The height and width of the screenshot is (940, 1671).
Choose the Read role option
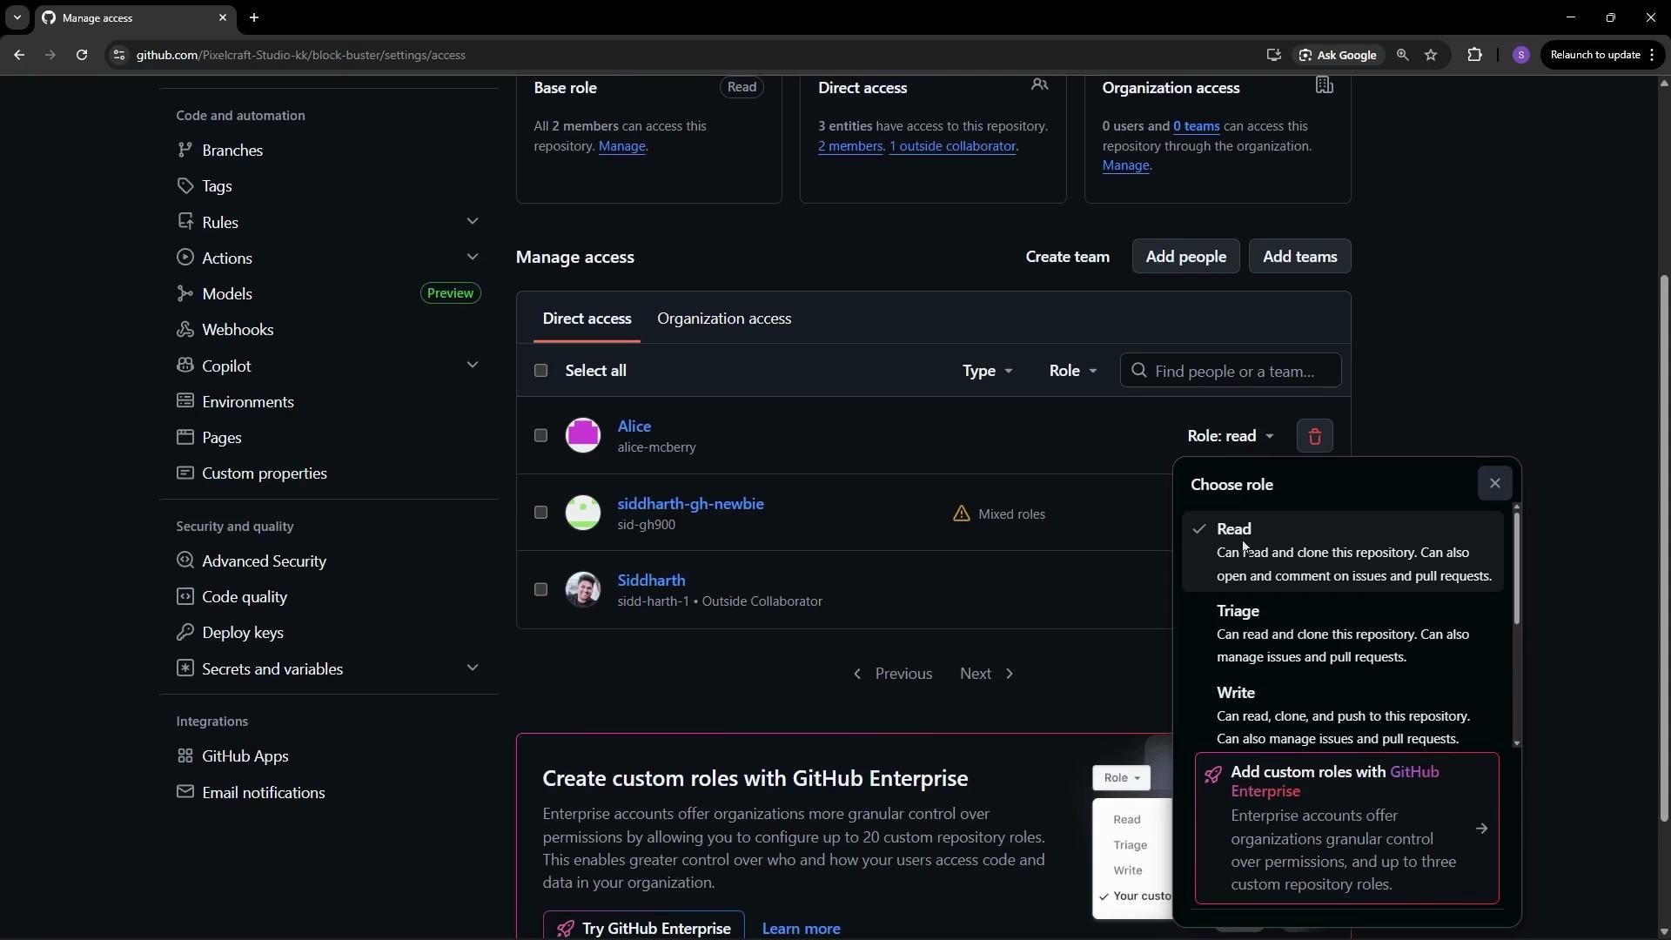click(1342, 552)
